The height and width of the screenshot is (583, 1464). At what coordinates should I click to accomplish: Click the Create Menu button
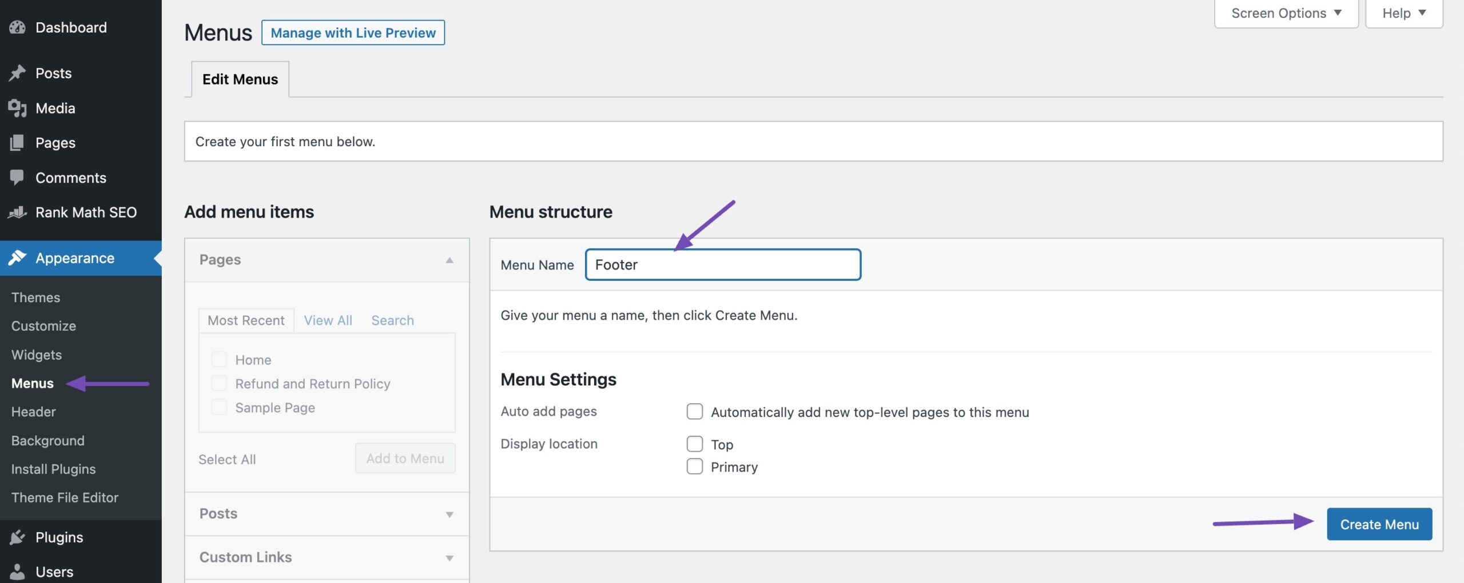[1379, 524]
